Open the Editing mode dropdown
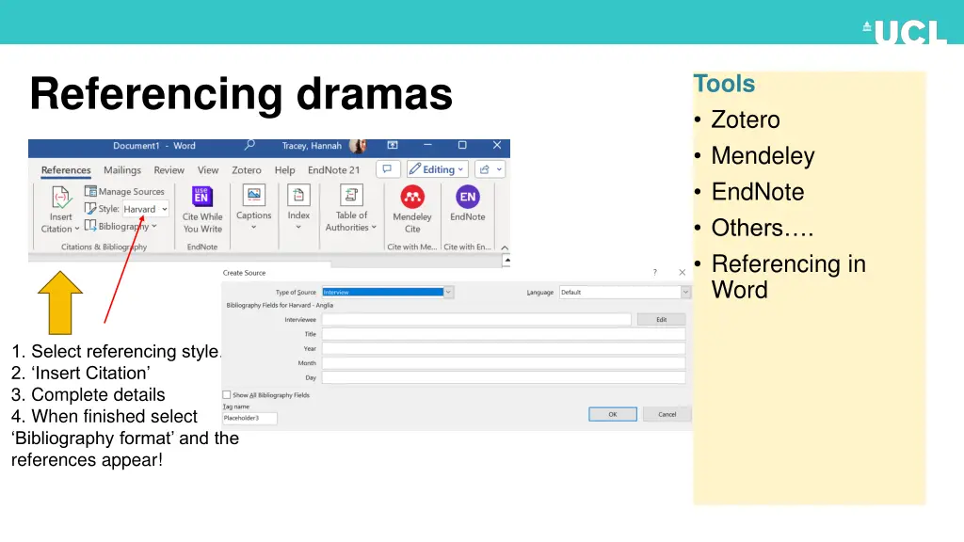Screen dimensions: 964x542 coord(438,169)
